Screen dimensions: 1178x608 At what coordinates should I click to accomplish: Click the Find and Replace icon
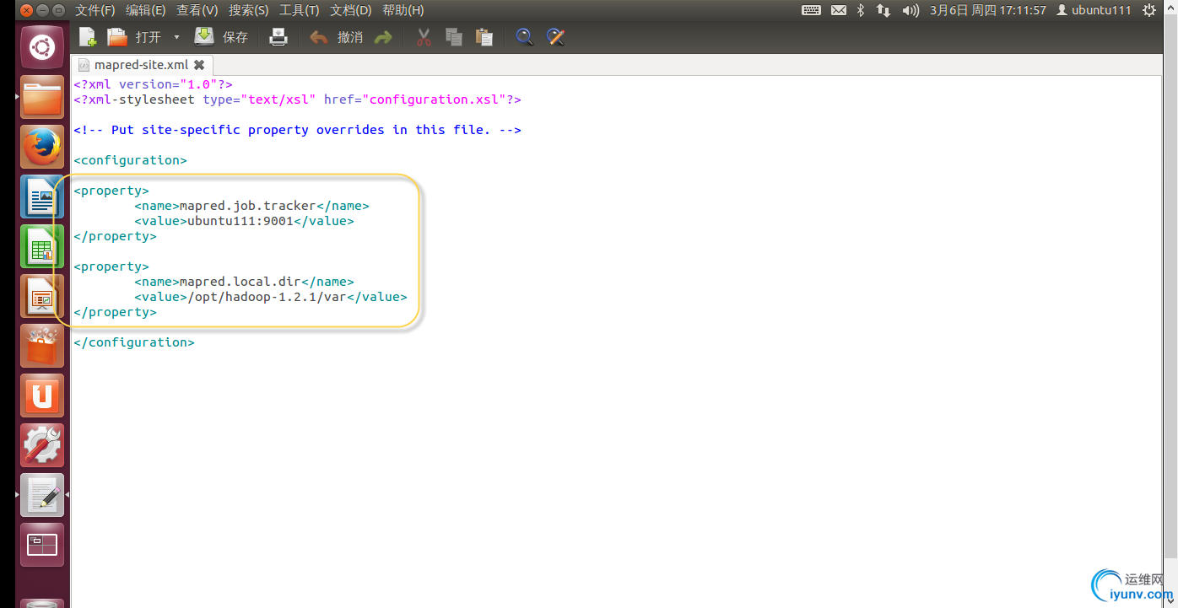[x=555, y=37]
